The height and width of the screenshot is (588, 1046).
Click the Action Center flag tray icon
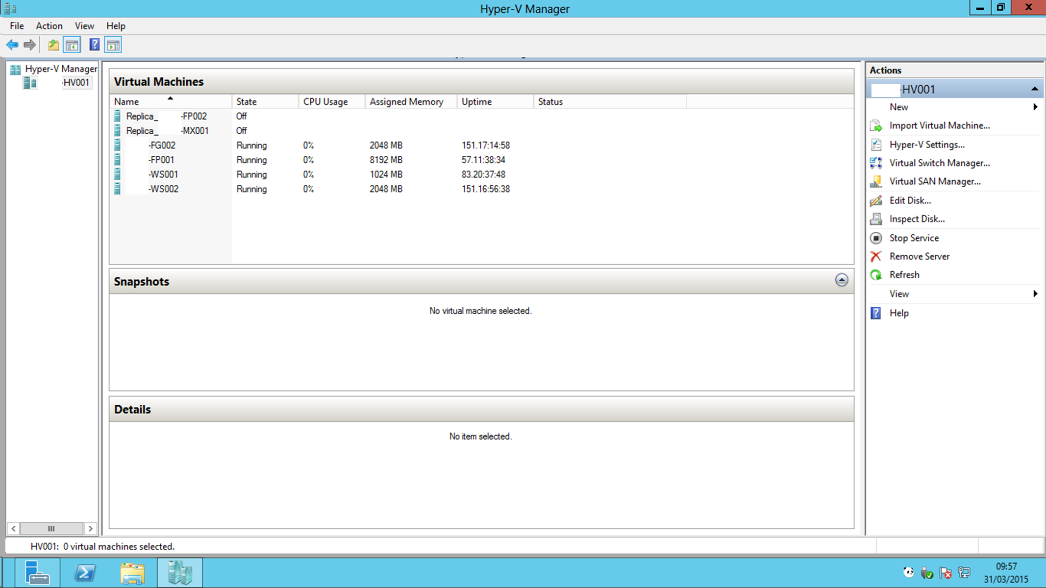coord(946,572)
